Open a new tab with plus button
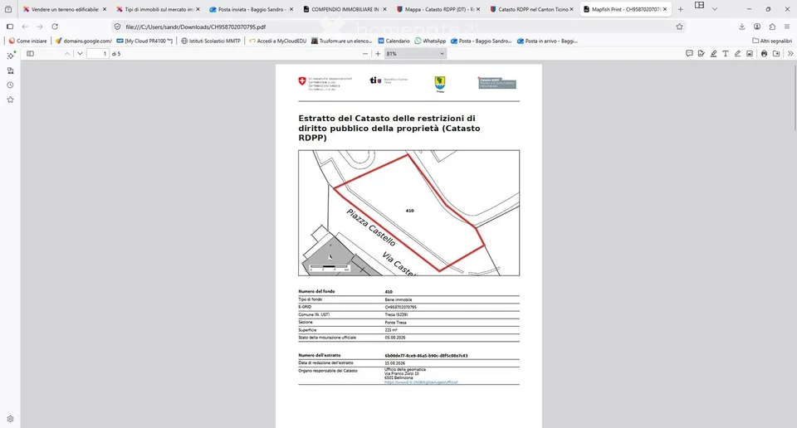This screenshot has width=797, height=428. pyautogui.click(x=681, y=9)
